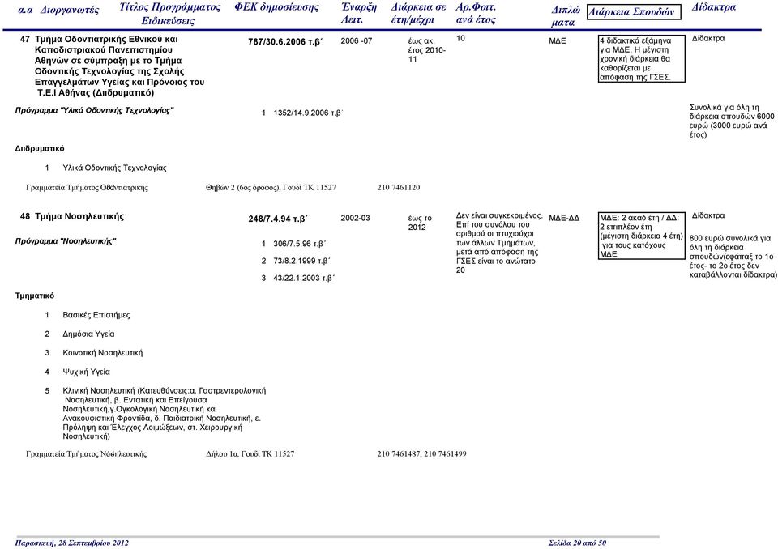Click the 'Έναρξη Λειτ.' column header
The width and height of the screenshot is (778, 549).
pos(359,14)
